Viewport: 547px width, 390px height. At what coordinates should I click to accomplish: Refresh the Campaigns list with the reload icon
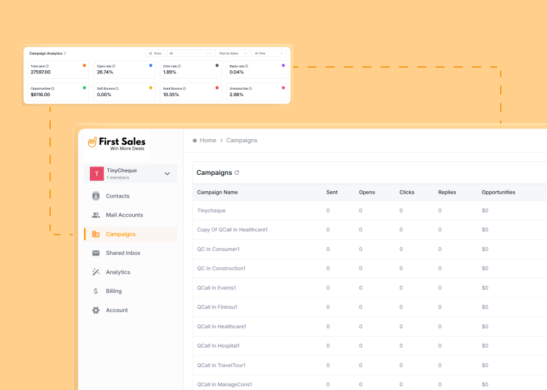coord(237,173)
